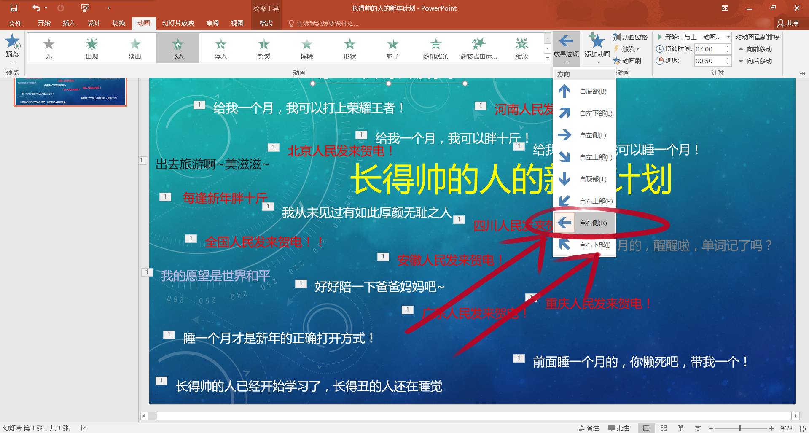Select the 随机线条 animation effect

(436, 48)
